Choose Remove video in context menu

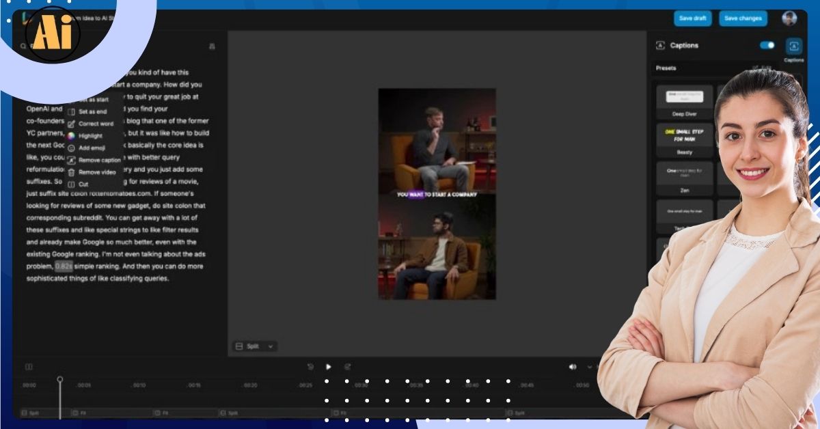(98, 172)
